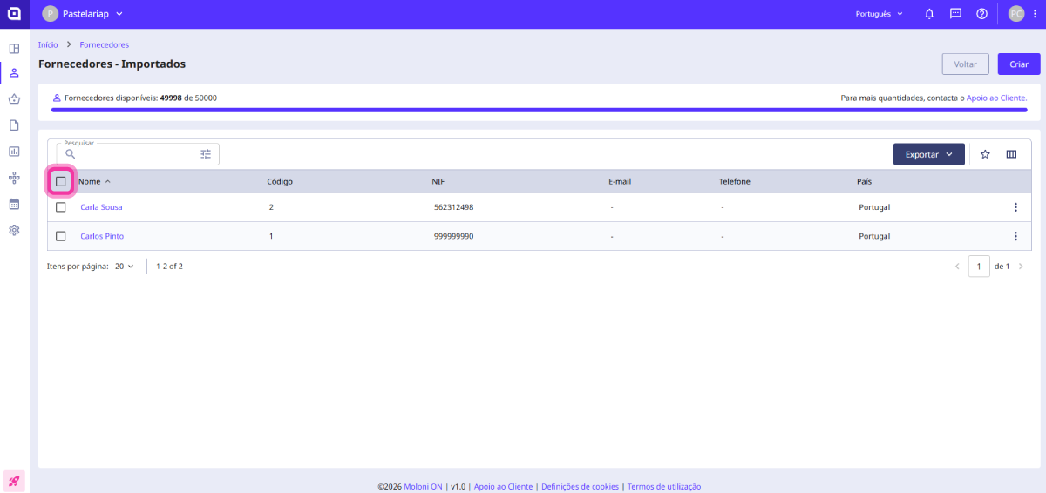The width and height of the screenshot is (1046, 493).
Task: Click the favorites star icon
Action: (985, 154)
